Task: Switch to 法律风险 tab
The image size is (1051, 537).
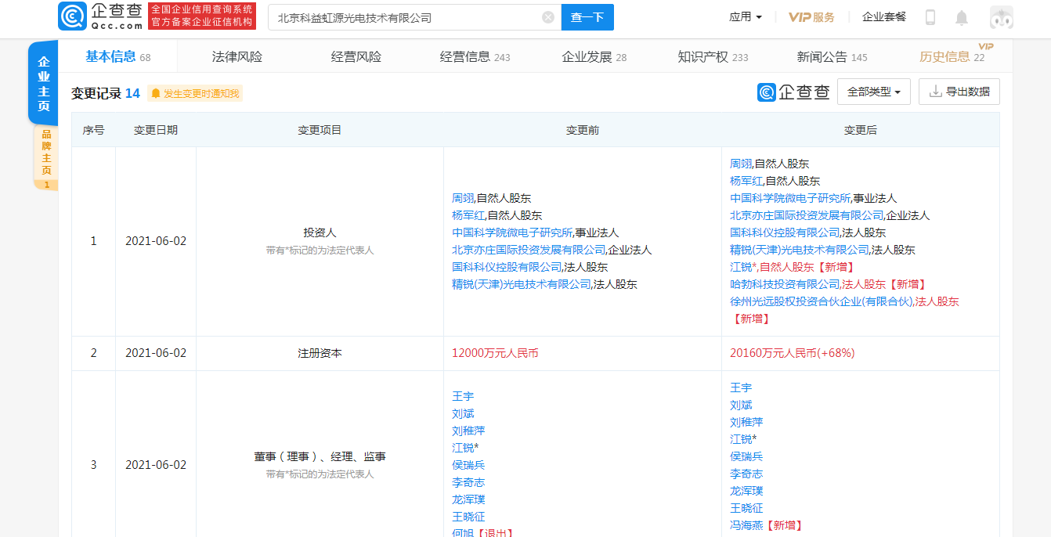Action: [x=237, y=56]
